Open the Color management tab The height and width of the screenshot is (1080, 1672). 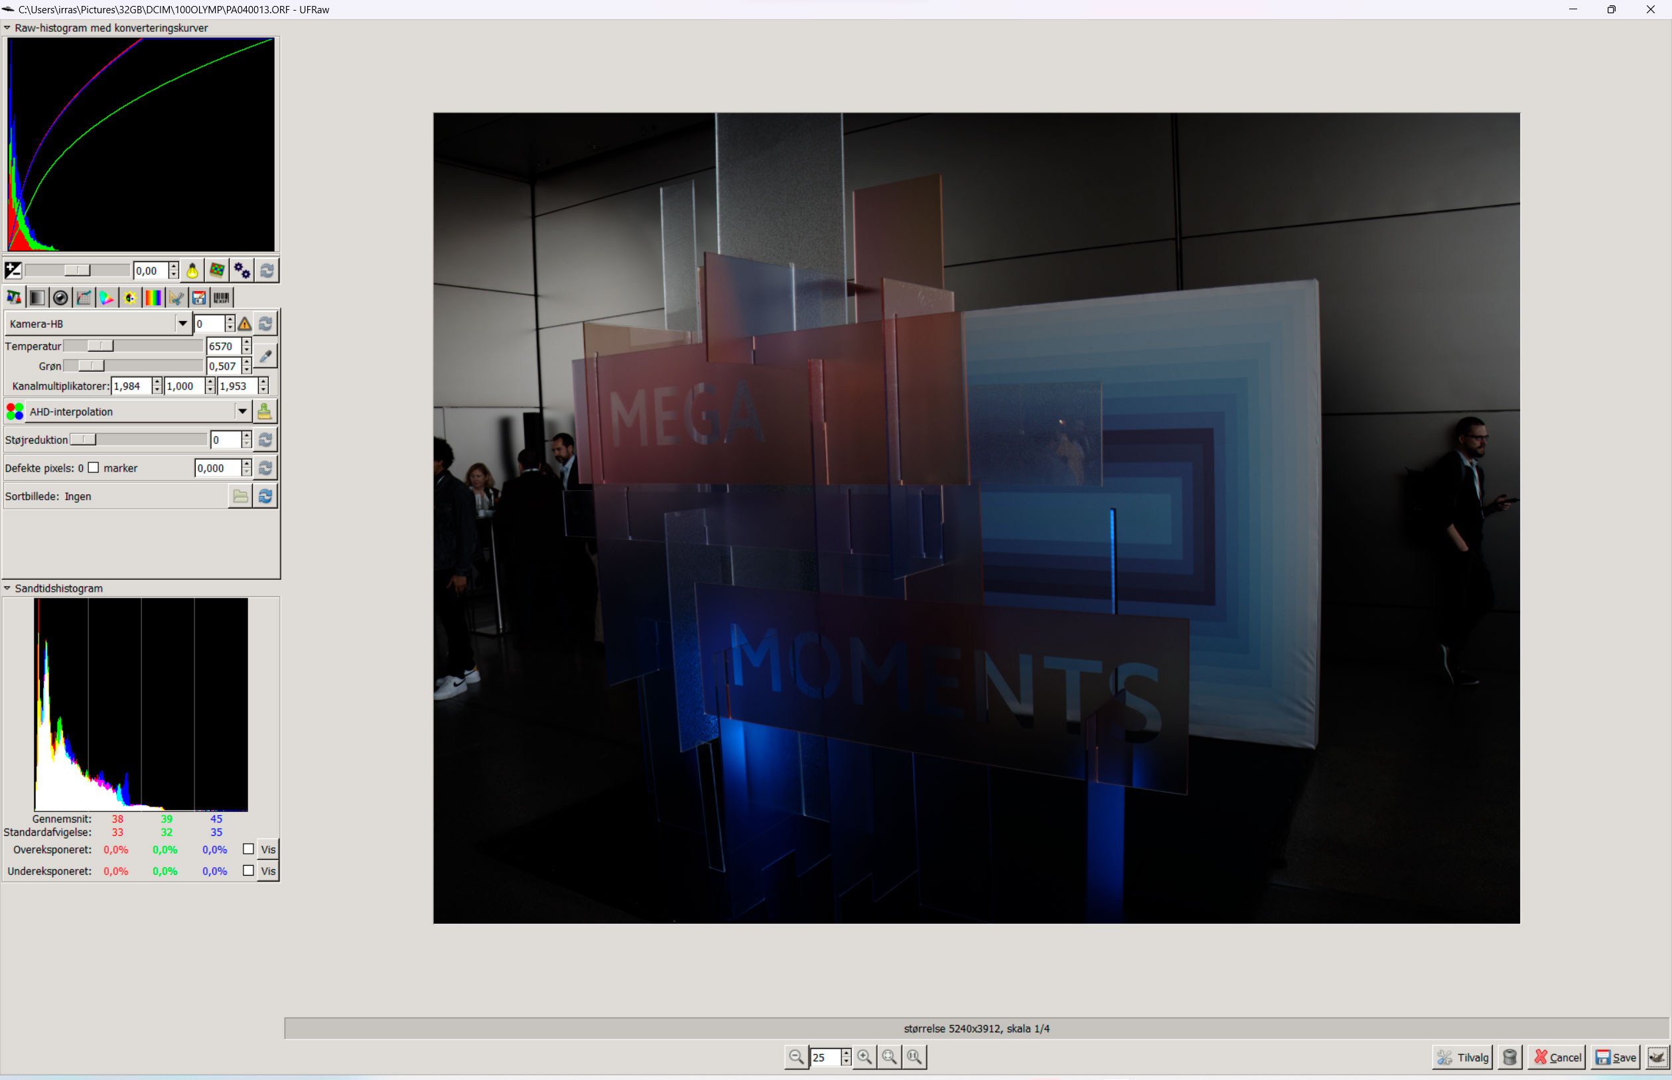coord(107,297)
